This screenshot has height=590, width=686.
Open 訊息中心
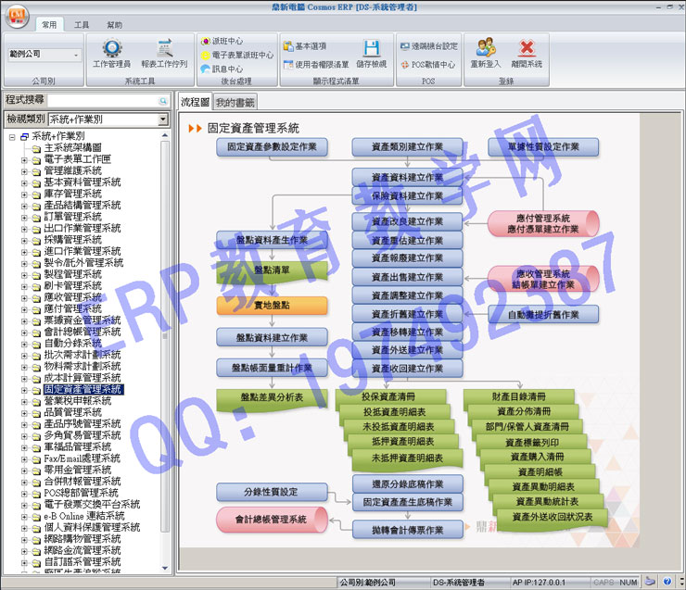point(222,69)
